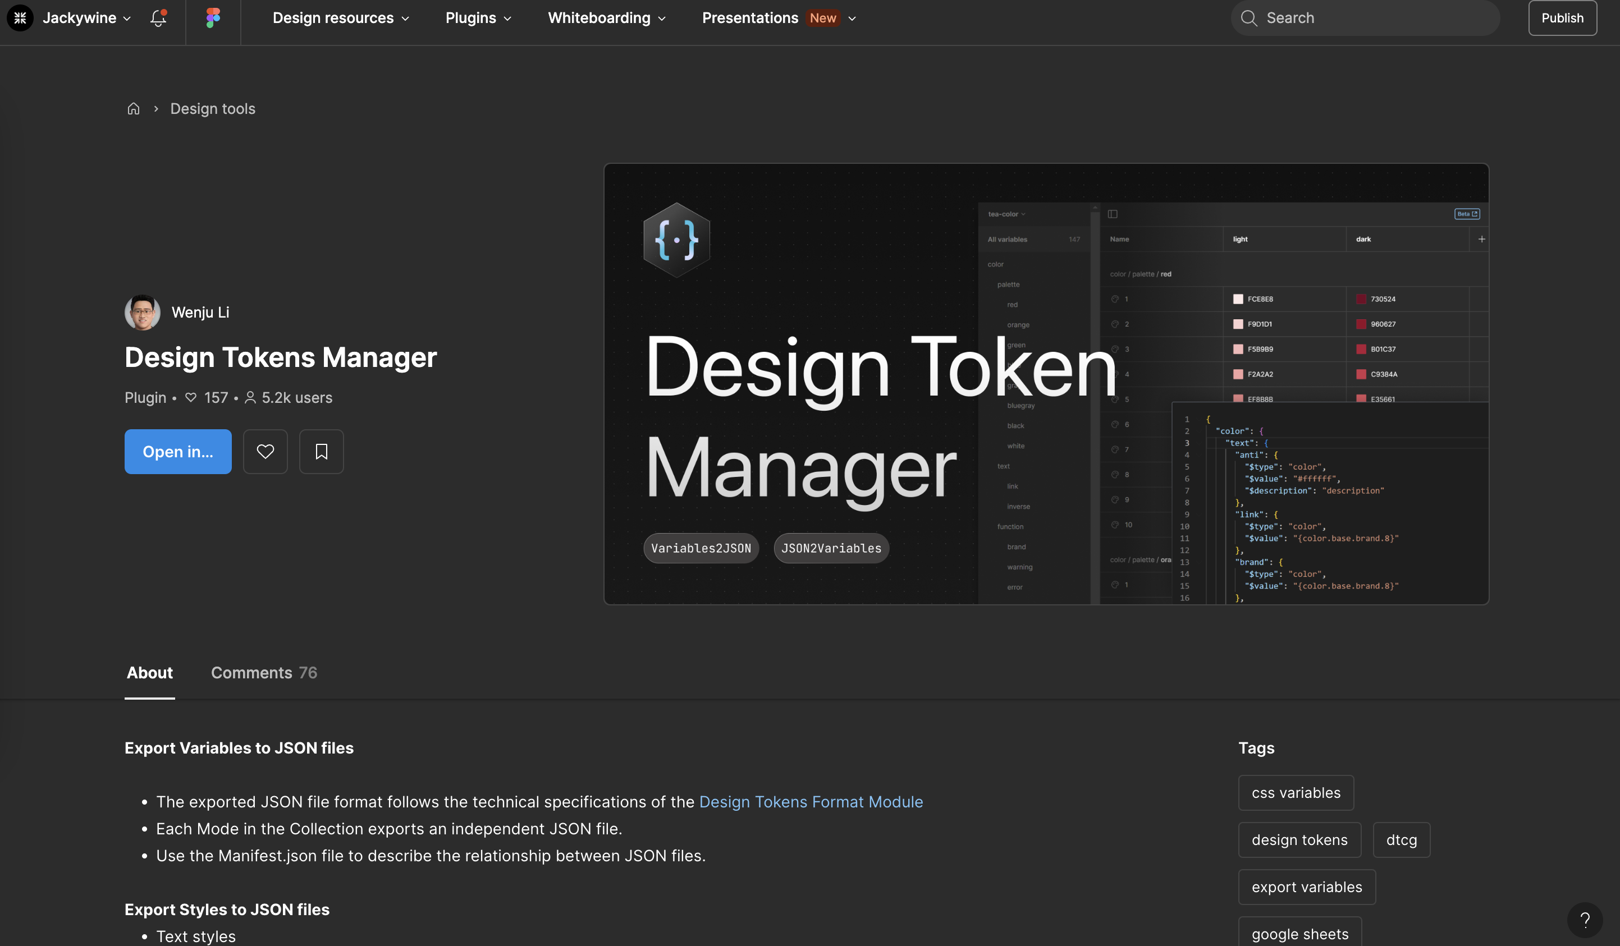The height and width of the screenshot is (946, 1620).
Task: Switch to the Comments tab
Action: point(264,673)
